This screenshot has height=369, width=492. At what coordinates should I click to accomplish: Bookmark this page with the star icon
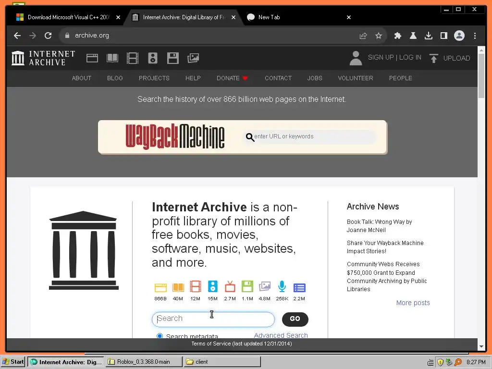point(379,36)
